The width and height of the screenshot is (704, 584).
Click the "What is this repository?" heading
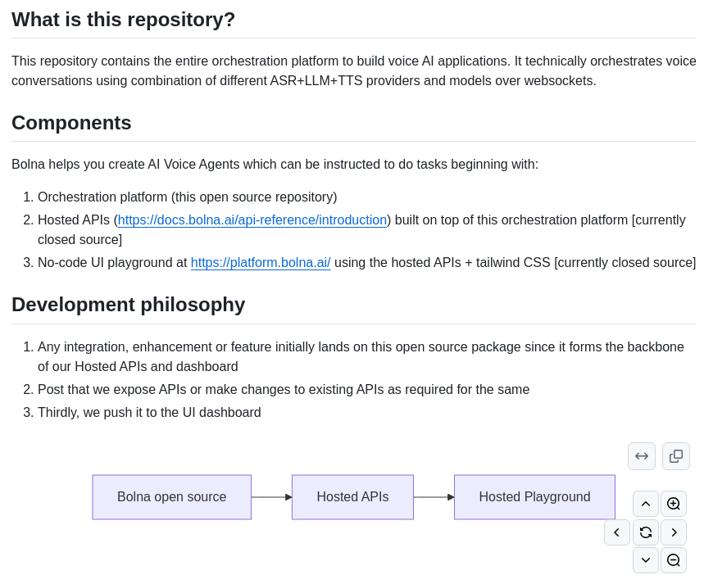tap(124, 20)
